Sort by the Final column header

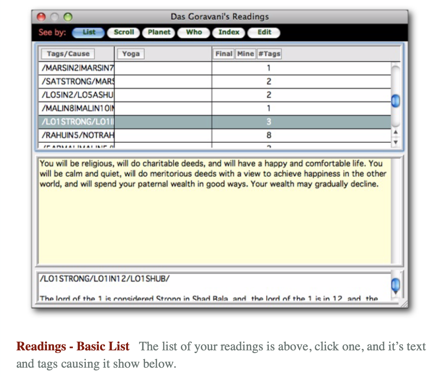click(x=223, y=54)
